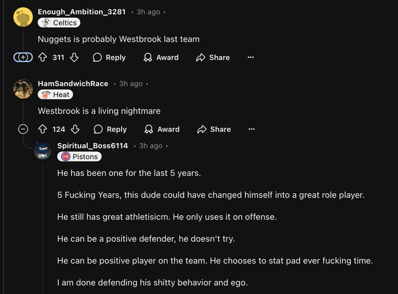The image size is (398, 294).
Task: Open Spiritual_Boss6114's profile
Action: click(x=93, y=146)
